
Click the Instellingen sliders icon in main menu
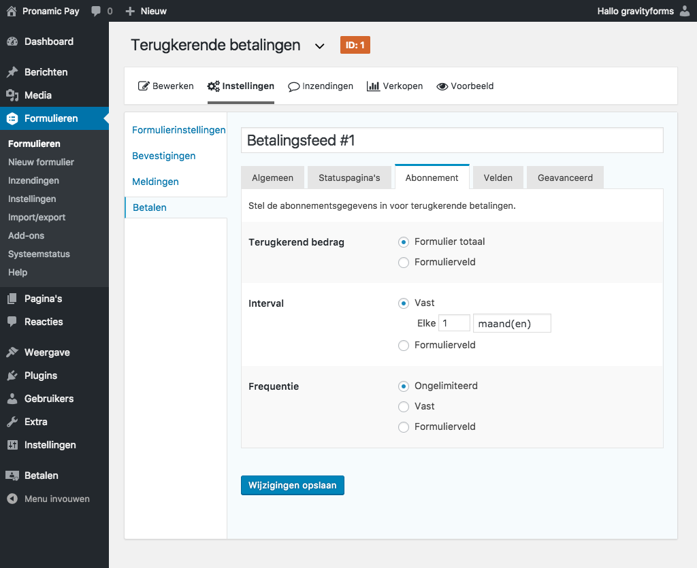pyautogui.click(x=12, y=445)
